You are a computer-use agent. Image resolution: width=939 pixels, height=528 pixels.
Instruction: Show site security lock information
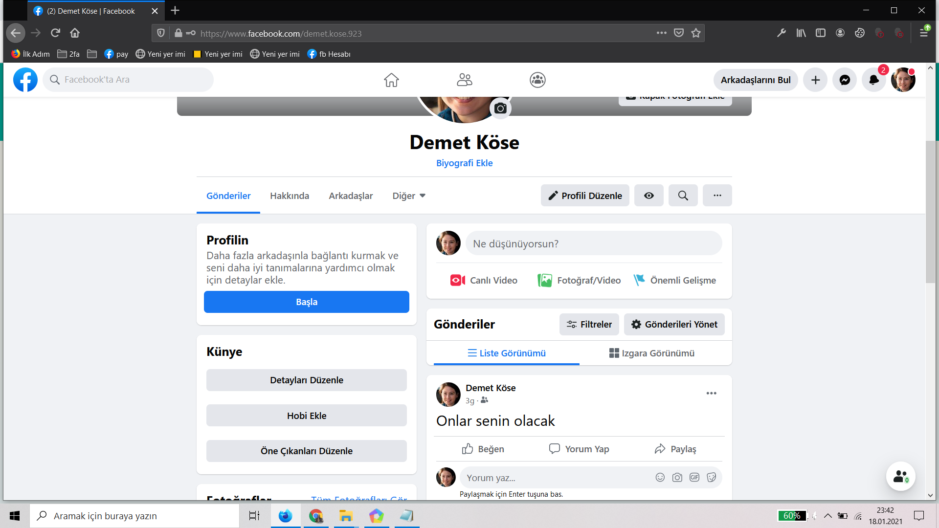179,33
